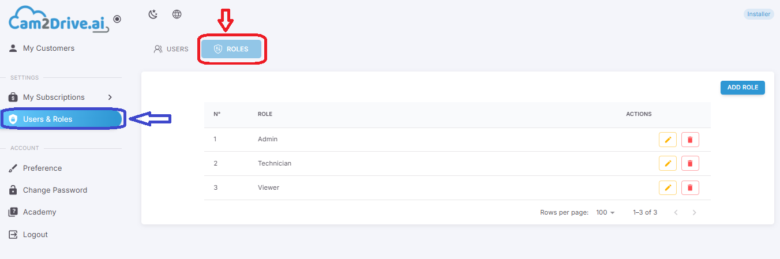Switch to the Users tab
Screen dimensions: 780x259
(x=171, y=49)
